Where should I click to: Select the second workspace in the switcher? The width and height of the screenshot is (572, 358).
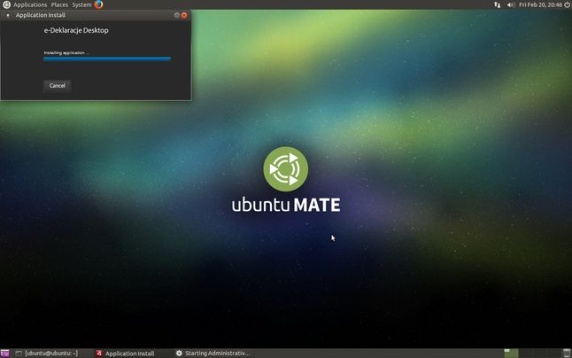[526, 353]
